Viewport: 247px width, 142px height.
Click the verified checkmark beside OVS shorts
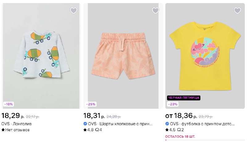[85, 124]
